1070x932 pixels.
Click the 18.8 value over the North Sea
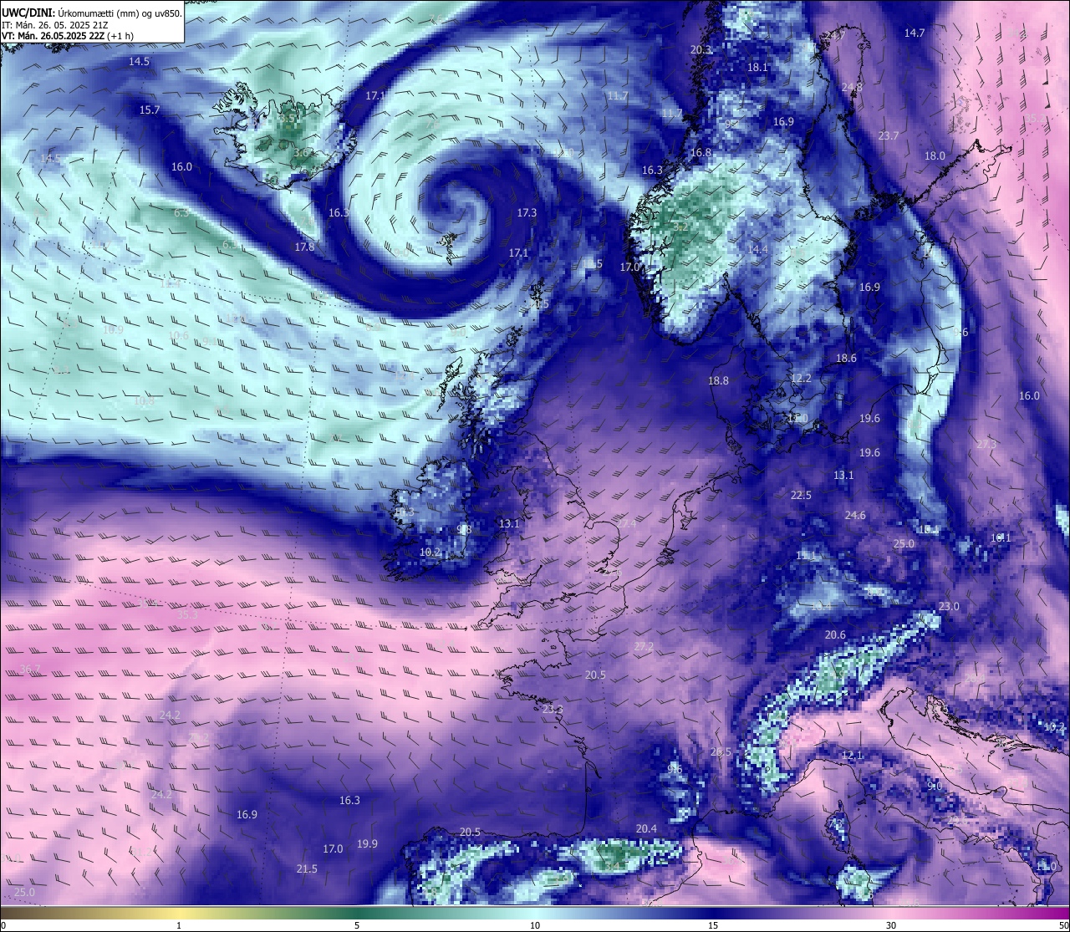pos(718,381)
